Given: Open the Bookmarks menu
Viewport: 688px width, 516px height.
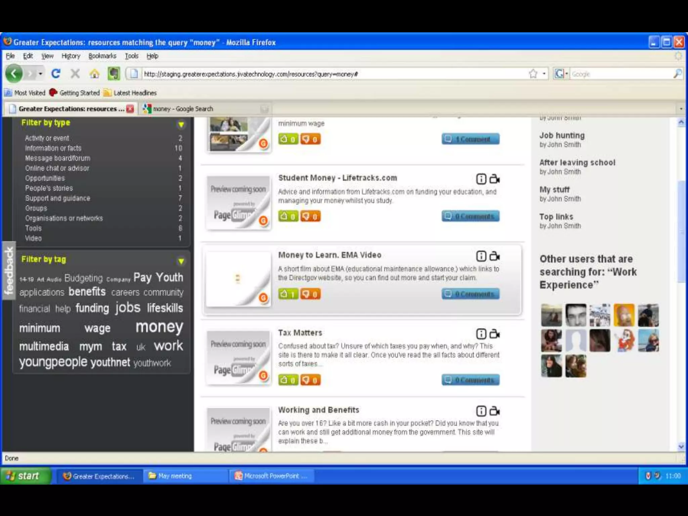Looking at the screenshot, I should [x=102, y=56].
